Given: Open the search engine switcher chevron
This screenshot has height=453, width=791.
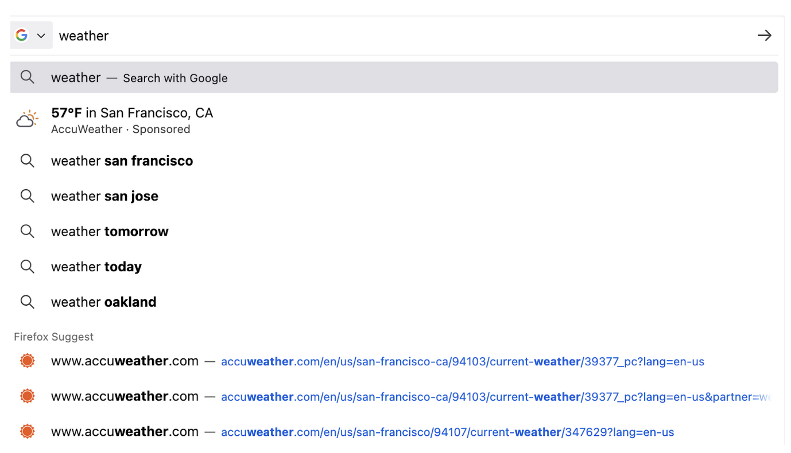Looking at the screenshot, I should pos(41,35).
